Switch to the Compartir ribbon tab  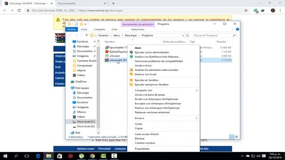(99, 29)
